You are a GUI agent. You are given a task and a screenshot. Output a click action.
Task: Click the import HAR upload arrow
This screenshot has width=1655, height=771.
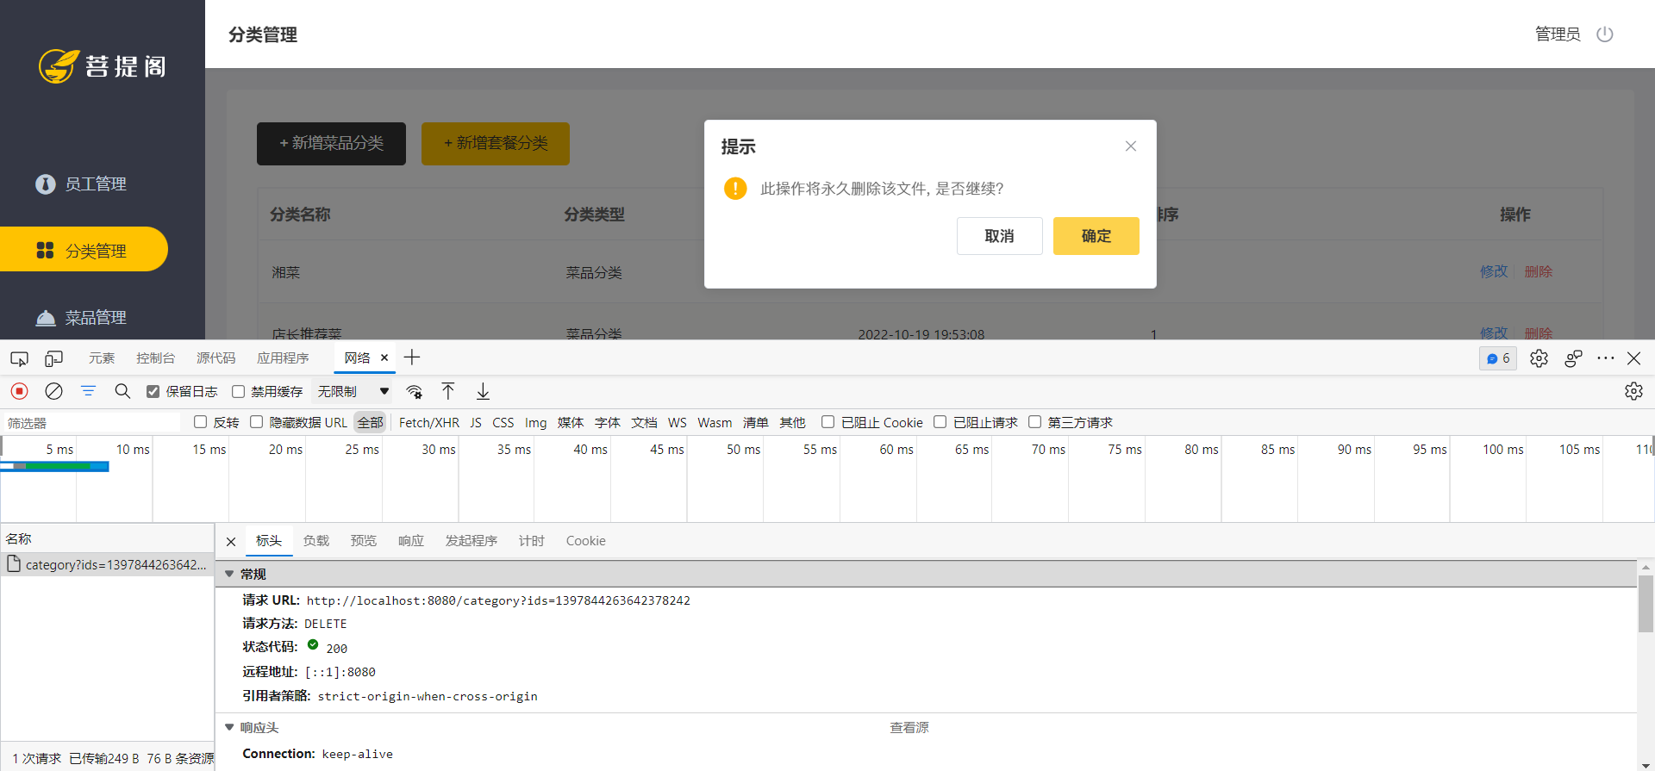448,391
